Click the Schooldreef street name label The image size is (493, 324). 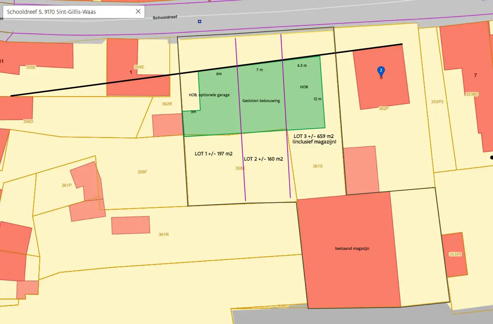(165, 17)
